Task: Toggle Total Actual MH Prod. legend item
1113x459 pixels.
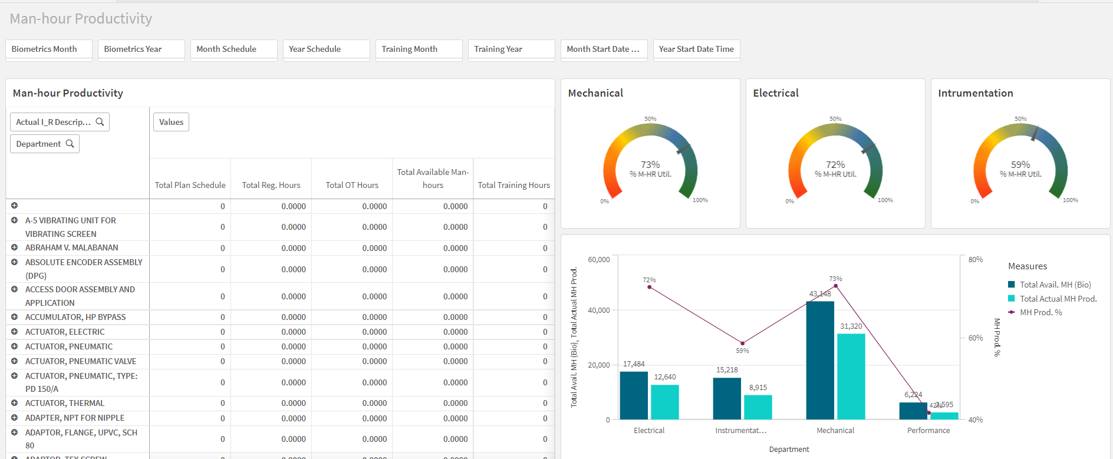Action: tap(1058, 299)
